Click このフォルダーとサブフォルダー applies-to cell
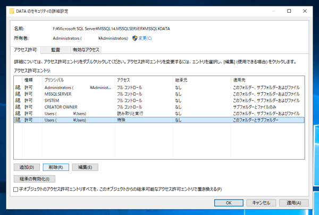The width and height of the screenshot is (319, 215). (256, 120)
